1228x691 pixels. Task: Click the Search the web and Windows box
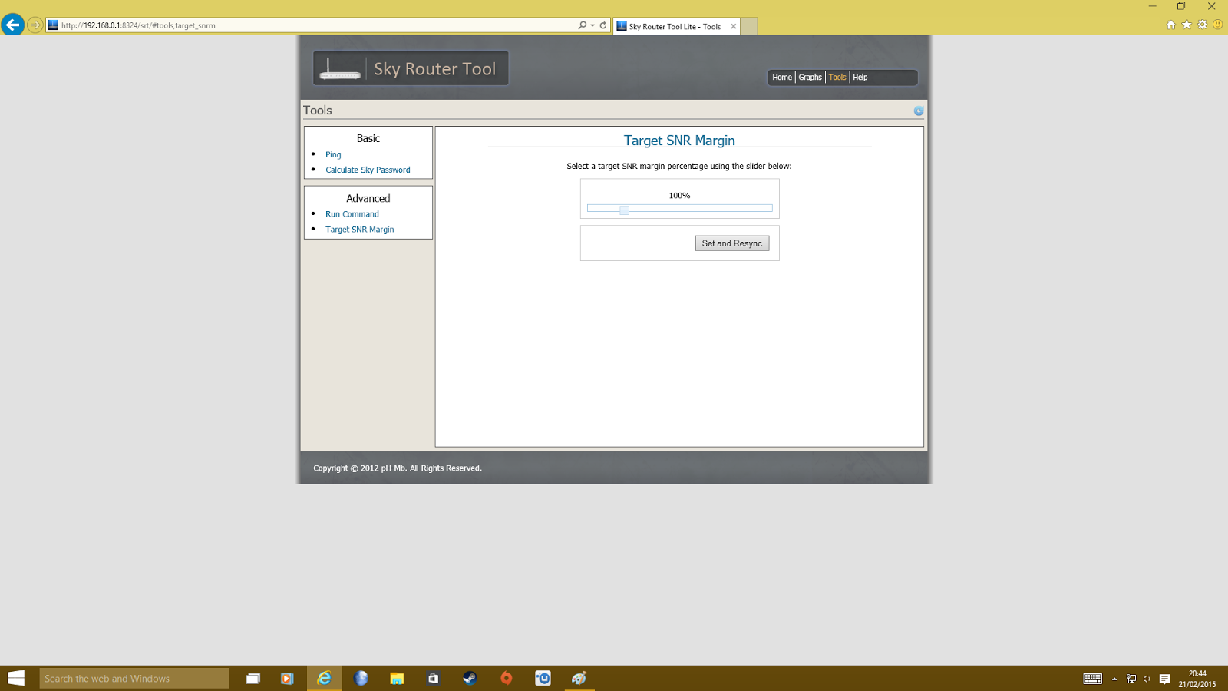[134, 679]
